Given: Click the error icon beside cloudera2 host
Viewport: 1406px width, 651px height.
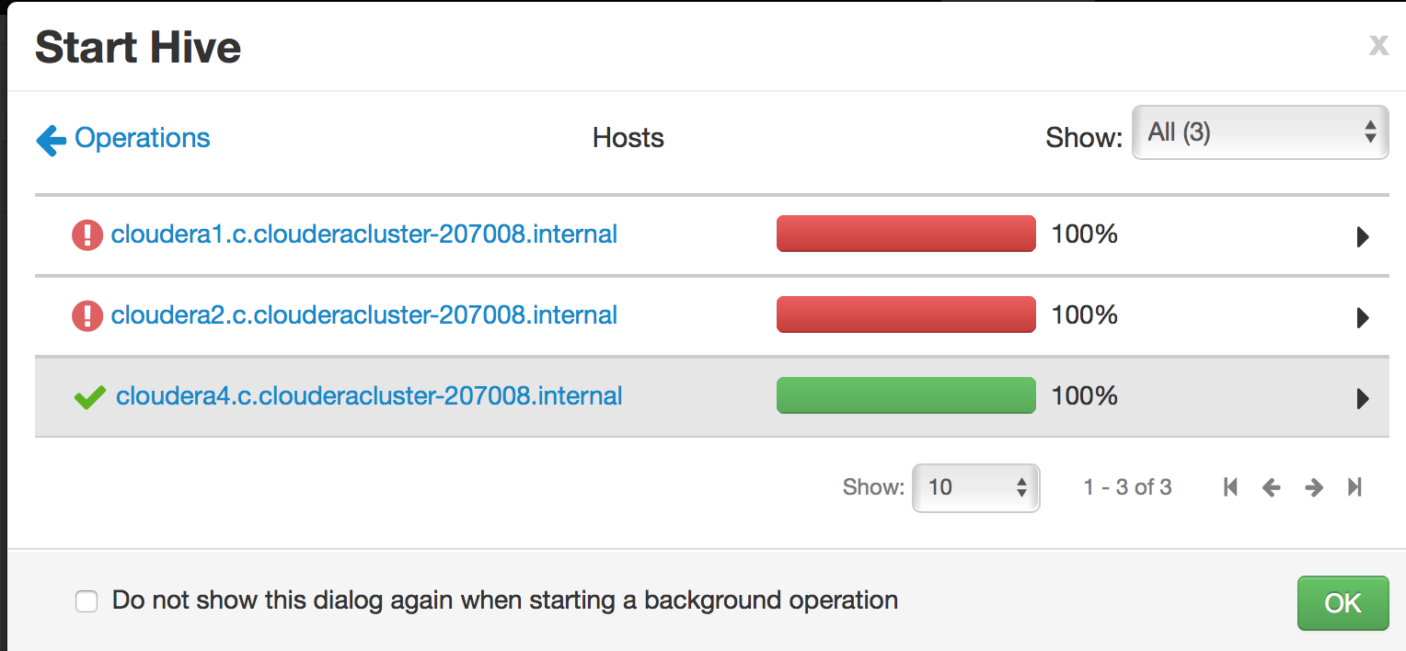Looking at the screenshot, I should 86,315.
